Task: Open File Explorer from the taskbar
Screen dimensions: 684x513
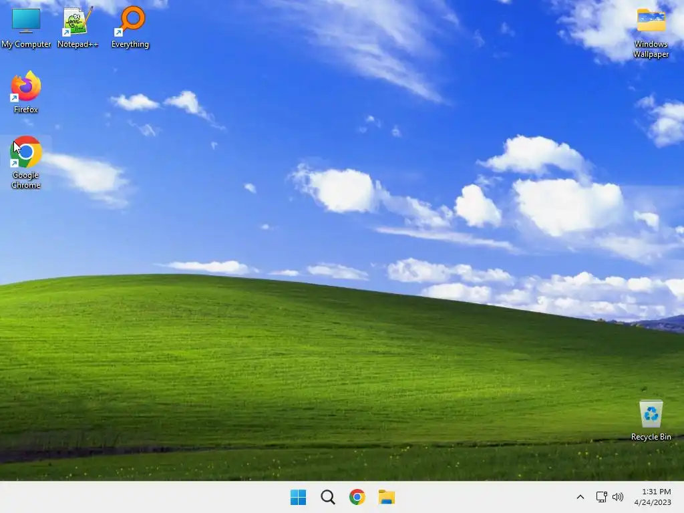Action: point(387,497)
